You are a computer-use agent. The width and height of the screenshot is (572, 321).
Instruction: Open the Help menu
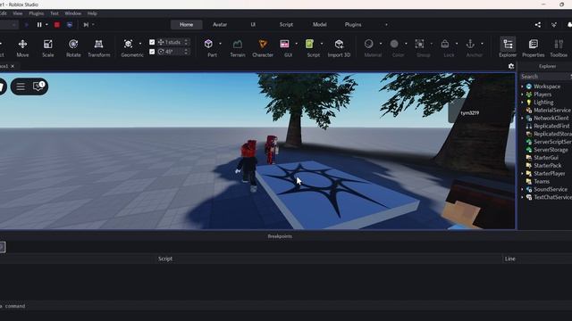pos(92,13)
